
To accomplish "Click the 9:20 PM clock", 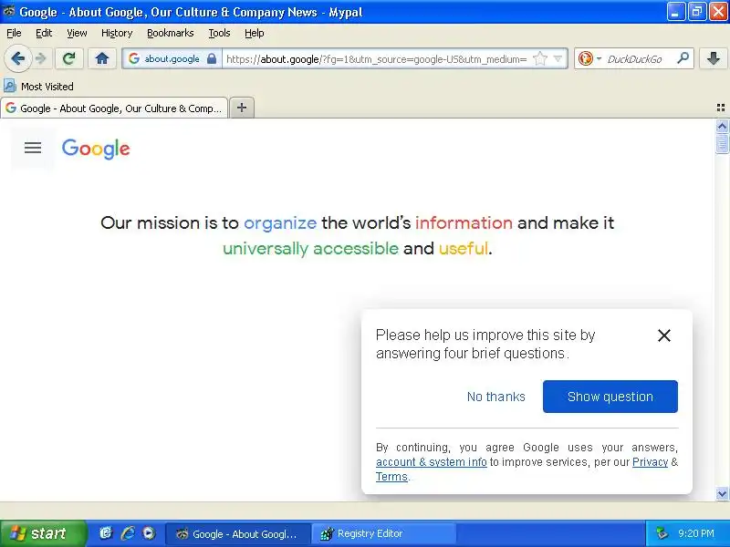I will click(696, 533).
